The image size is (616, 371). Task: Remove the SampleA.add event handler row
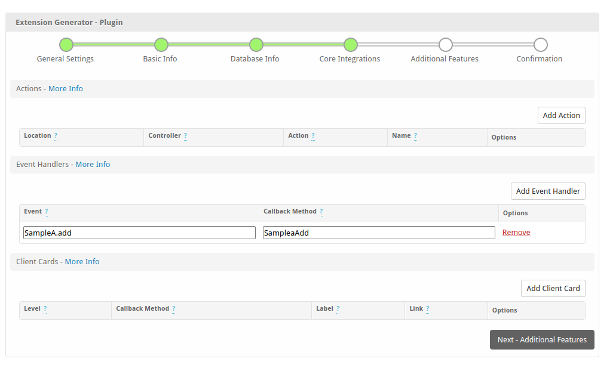point(516,233)
